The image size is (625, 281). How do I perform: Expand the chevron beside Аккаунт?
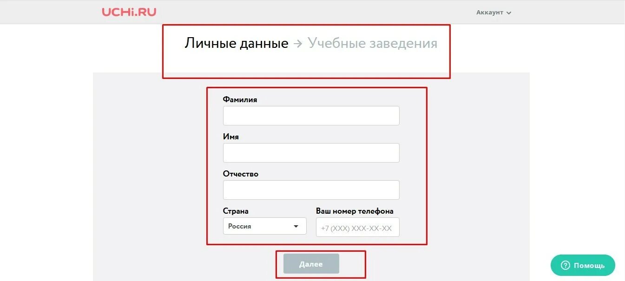508,13
